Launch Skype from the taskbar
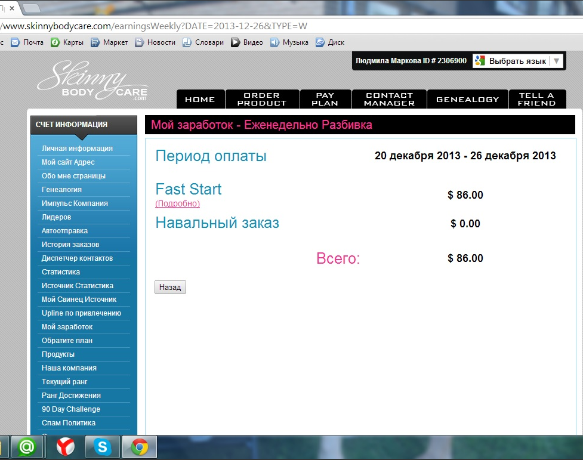 click(103, 447)
